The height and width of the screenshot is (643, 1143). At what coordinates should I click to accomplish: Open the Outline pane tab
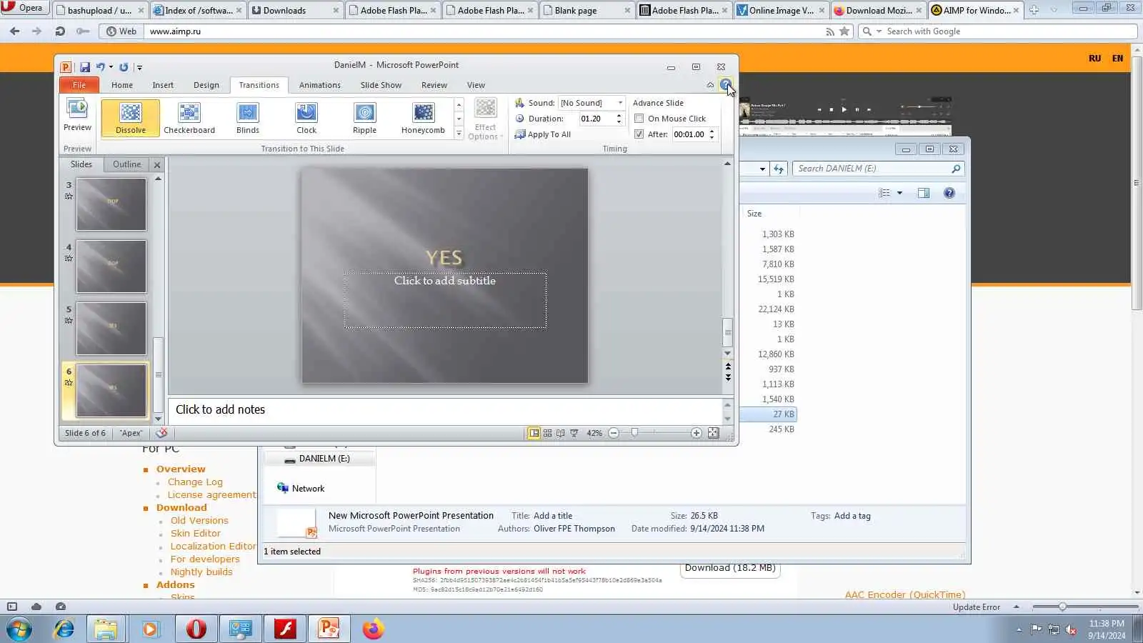point(126,164)
